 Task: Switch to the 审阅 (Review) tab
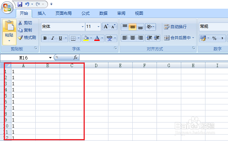(121, 13)
